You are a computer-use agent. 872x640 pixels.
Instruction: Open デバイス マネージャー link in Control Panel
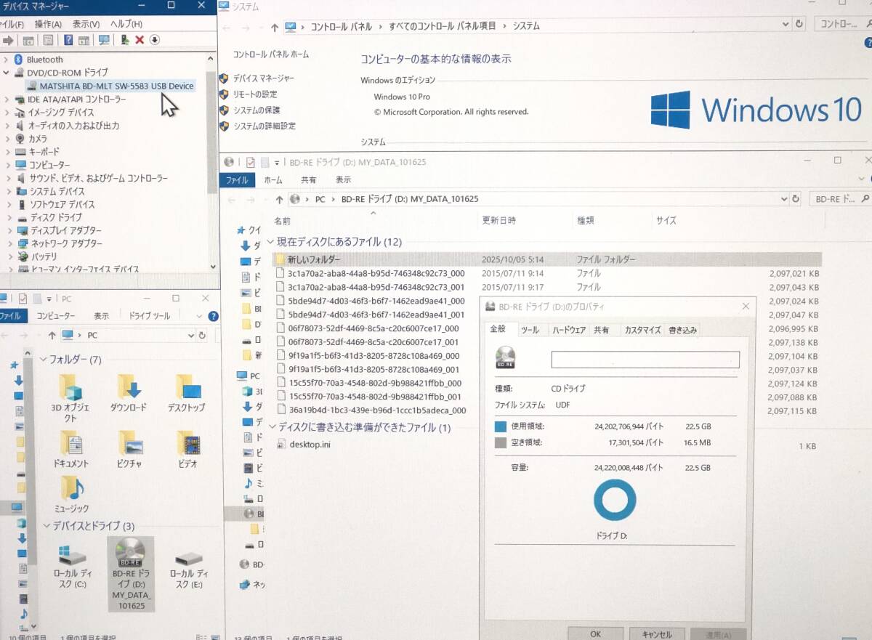[x=263, y=78]
